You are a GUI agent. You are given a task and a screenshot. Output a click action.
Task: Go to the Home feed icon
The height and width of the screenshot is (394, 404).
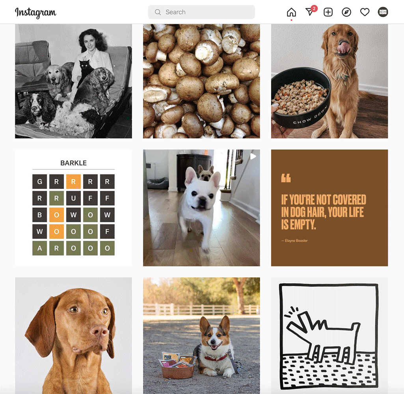(x=291, y=12)
